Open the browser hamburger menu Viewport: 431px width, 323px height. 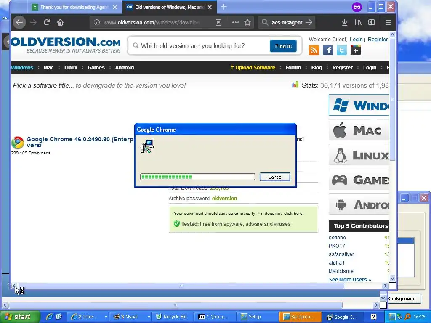388,22
